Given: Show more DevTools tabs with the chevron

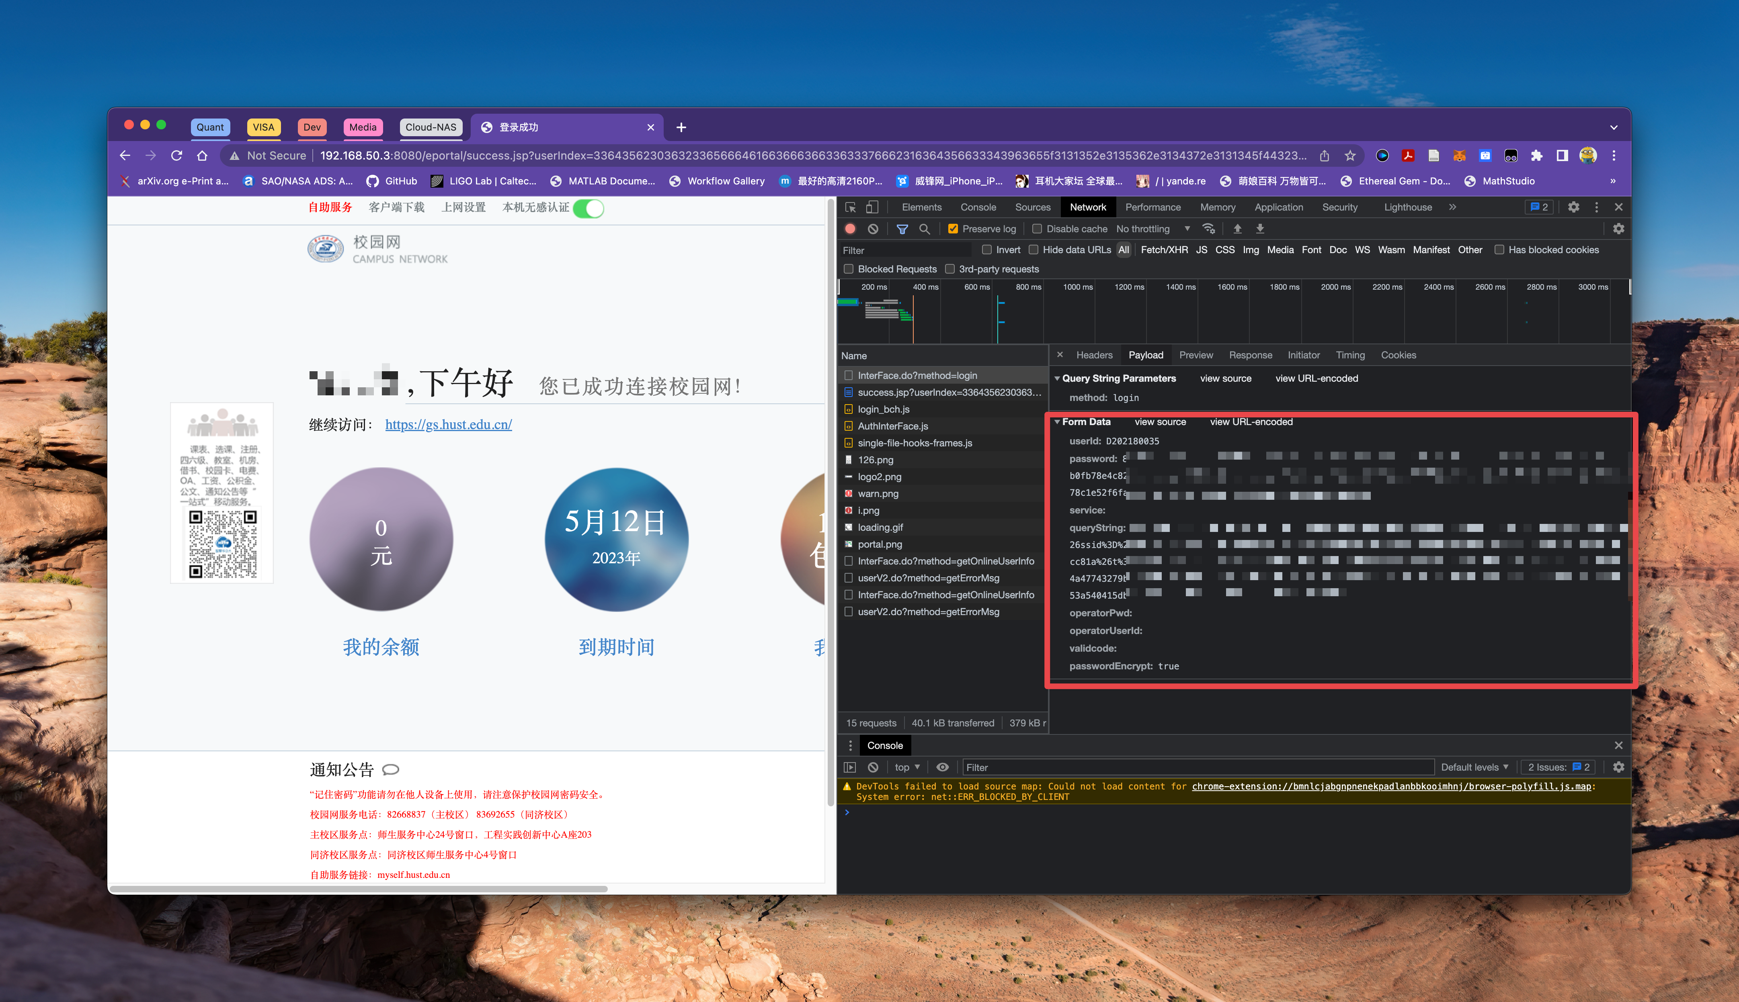Looking at the screenshot, I should pos(1452,207).
